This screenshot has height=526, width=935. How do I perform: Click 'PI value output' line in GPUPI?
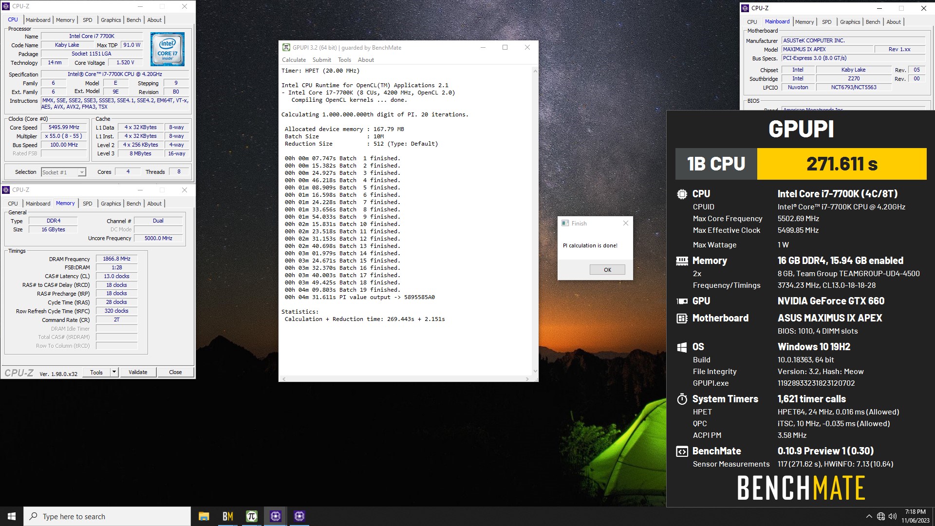[359, 297]
